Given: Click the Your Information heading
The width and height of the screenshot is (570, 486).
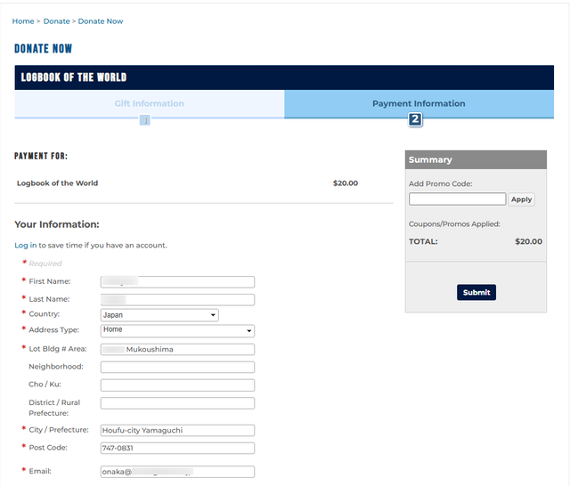Looking at the screenshot, I should click(57, 224).
